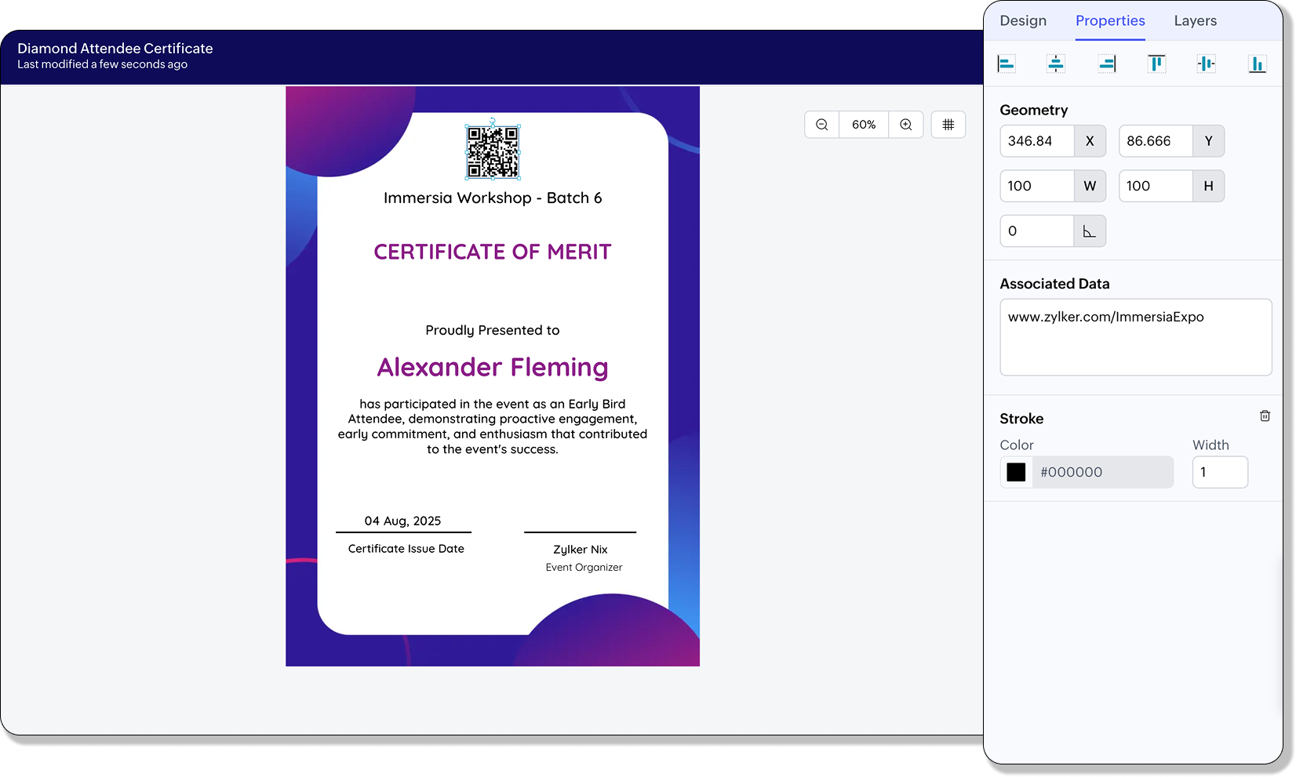1296x777 pixels.
Task: Zoom out of the certificate canvas
Action: point(821,125)
